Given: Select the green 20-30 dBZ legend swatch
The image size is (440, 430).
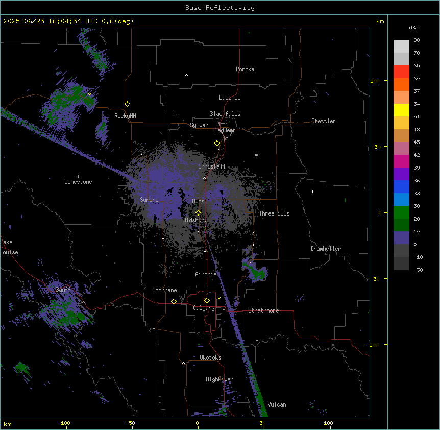Looking at the screenshot, I should tap(401, 212).
